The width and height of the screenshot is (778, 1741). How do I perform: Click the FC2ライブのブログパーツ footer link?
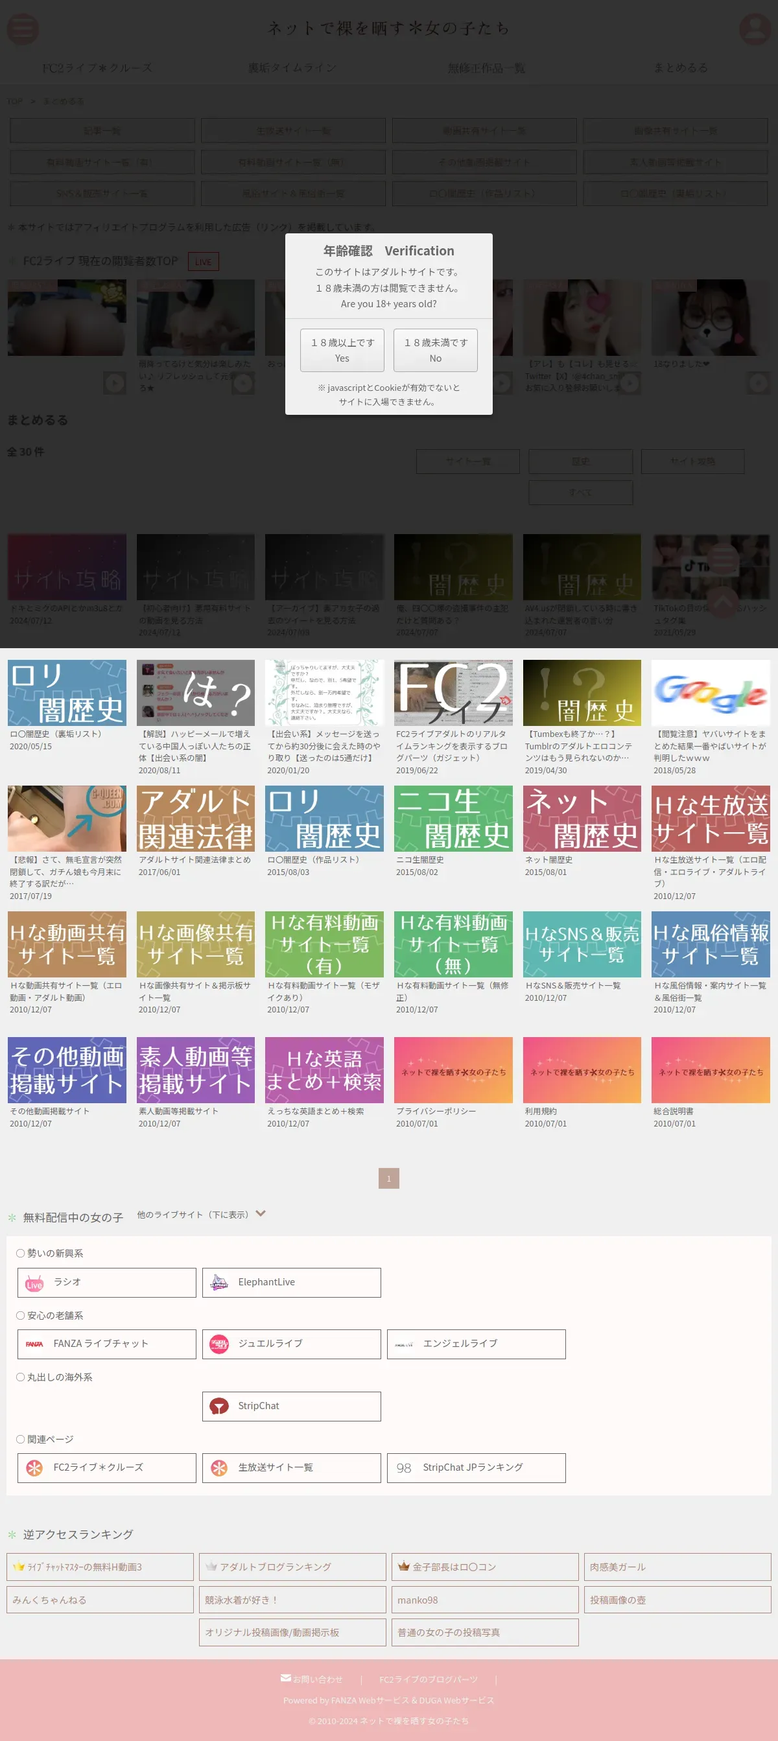click(429, 1679)
